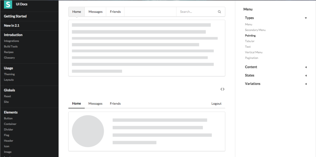Image resolution: width=316 pixels, height=157 pixels.
Task: Go to Build Tools page
Action: coord(11,46)
